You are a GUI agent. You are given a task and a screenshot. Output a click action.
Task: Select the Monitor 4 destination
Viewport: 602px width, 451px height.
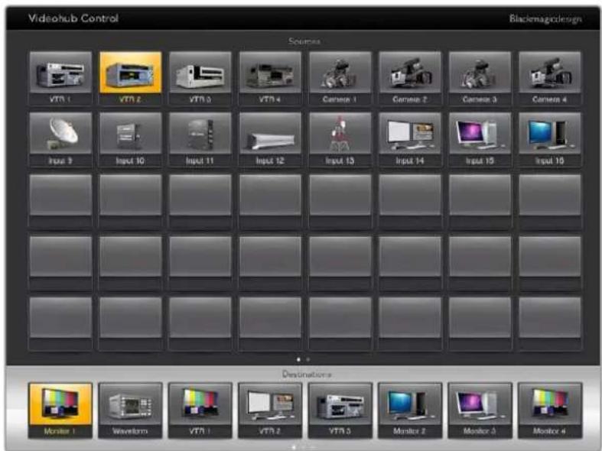[x=550, y=410]
